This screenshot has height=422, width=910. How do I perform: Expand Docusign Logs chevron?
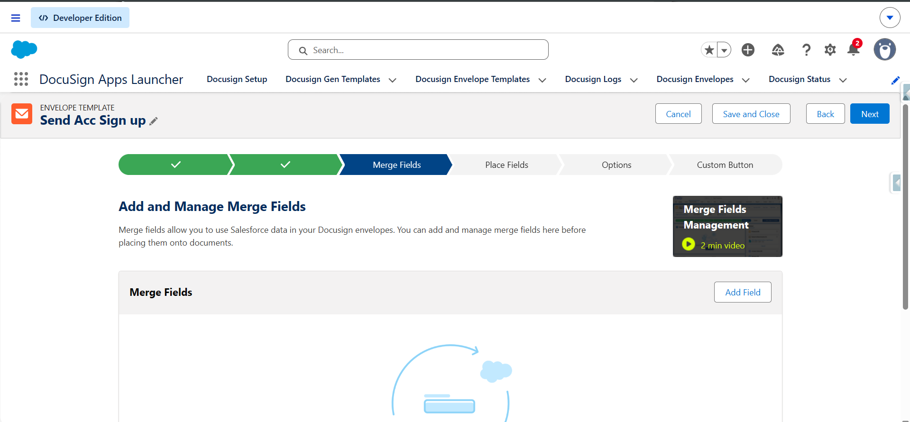[634, 80]
